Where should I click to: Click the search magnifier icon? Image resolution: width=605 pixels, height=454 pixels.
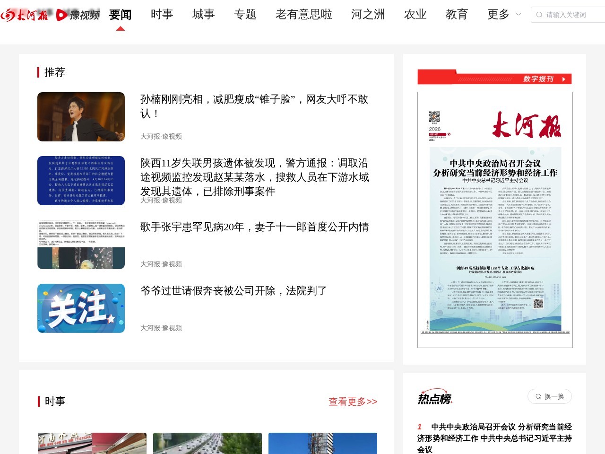point(539,15)
